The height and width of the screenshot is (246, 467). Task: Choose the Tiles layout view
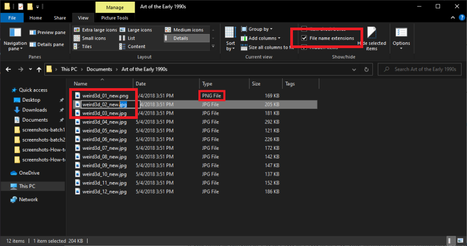pos(86,46)
